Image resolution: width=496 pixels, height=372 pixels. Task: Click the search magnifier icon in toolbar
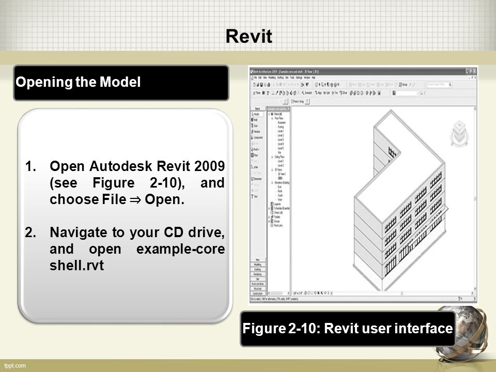[x=450, y=84]
